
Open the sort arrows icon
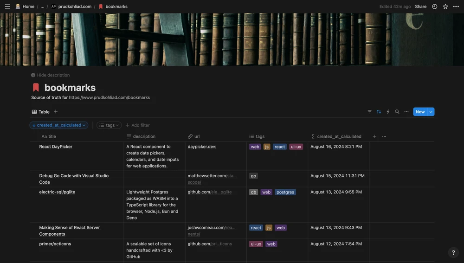click(x=379, y=112)
